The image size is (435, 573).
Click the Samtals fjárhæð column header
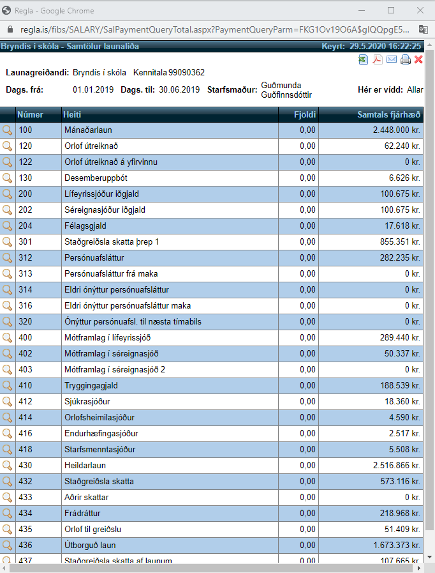[388, 115]
